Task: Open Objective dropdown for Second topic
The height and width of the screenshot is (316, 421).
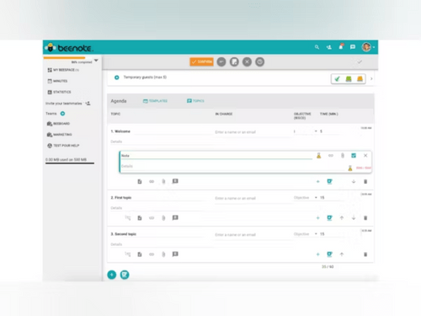Action: (306, 234)
